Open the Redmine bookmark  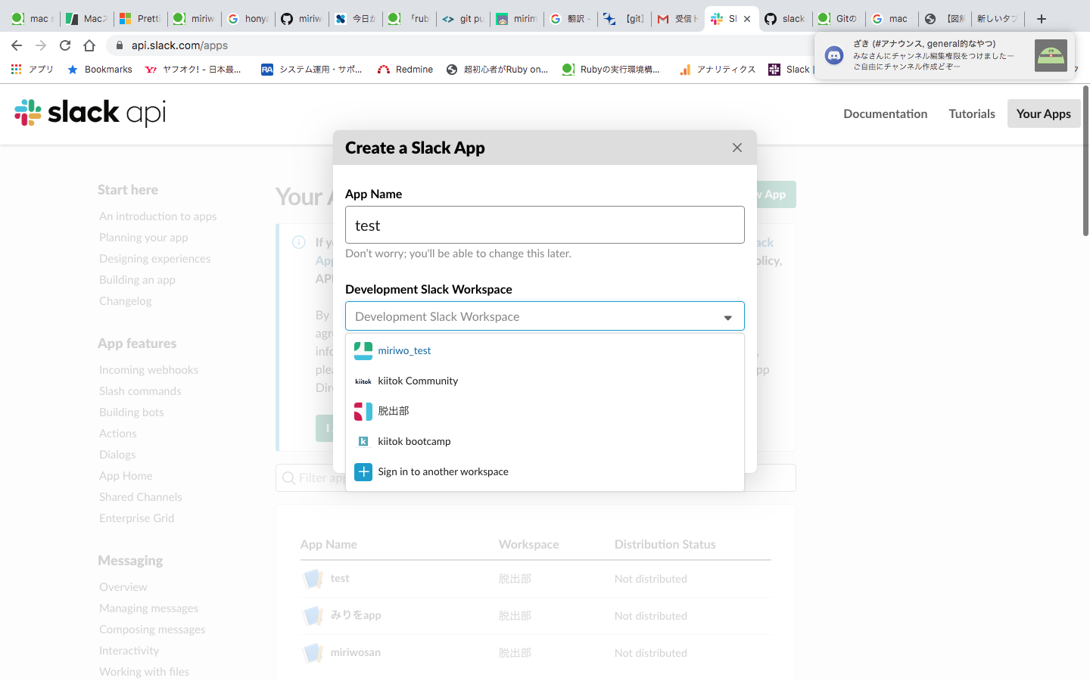tap(405, 69)
